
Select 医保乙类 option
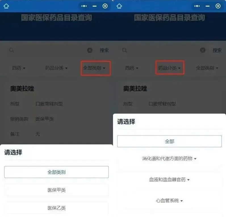pos(56,208)
